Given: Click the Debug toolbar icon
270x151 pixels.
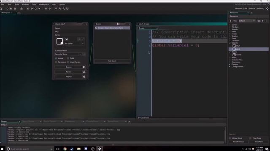Looking at the screenshot, I should (28, 8).
